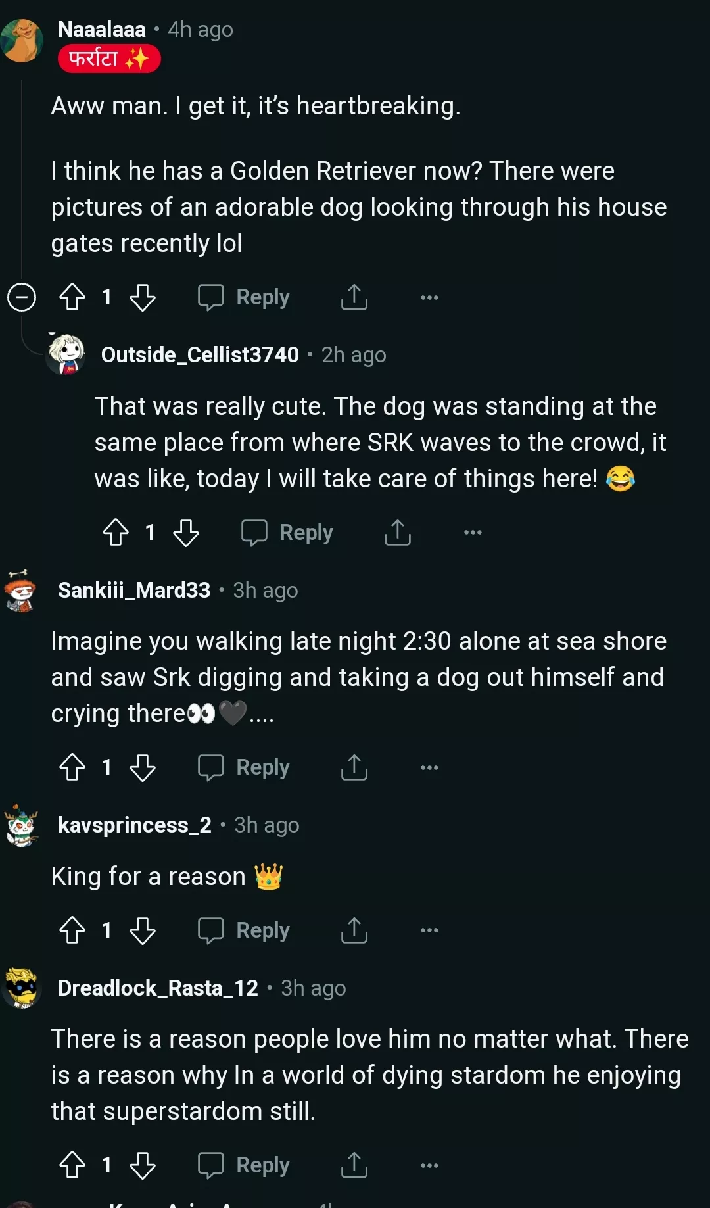Open Sankiii_Mard33's avatar
Viewport: 710px width, 1208px height.
click(x=21, y=591)
